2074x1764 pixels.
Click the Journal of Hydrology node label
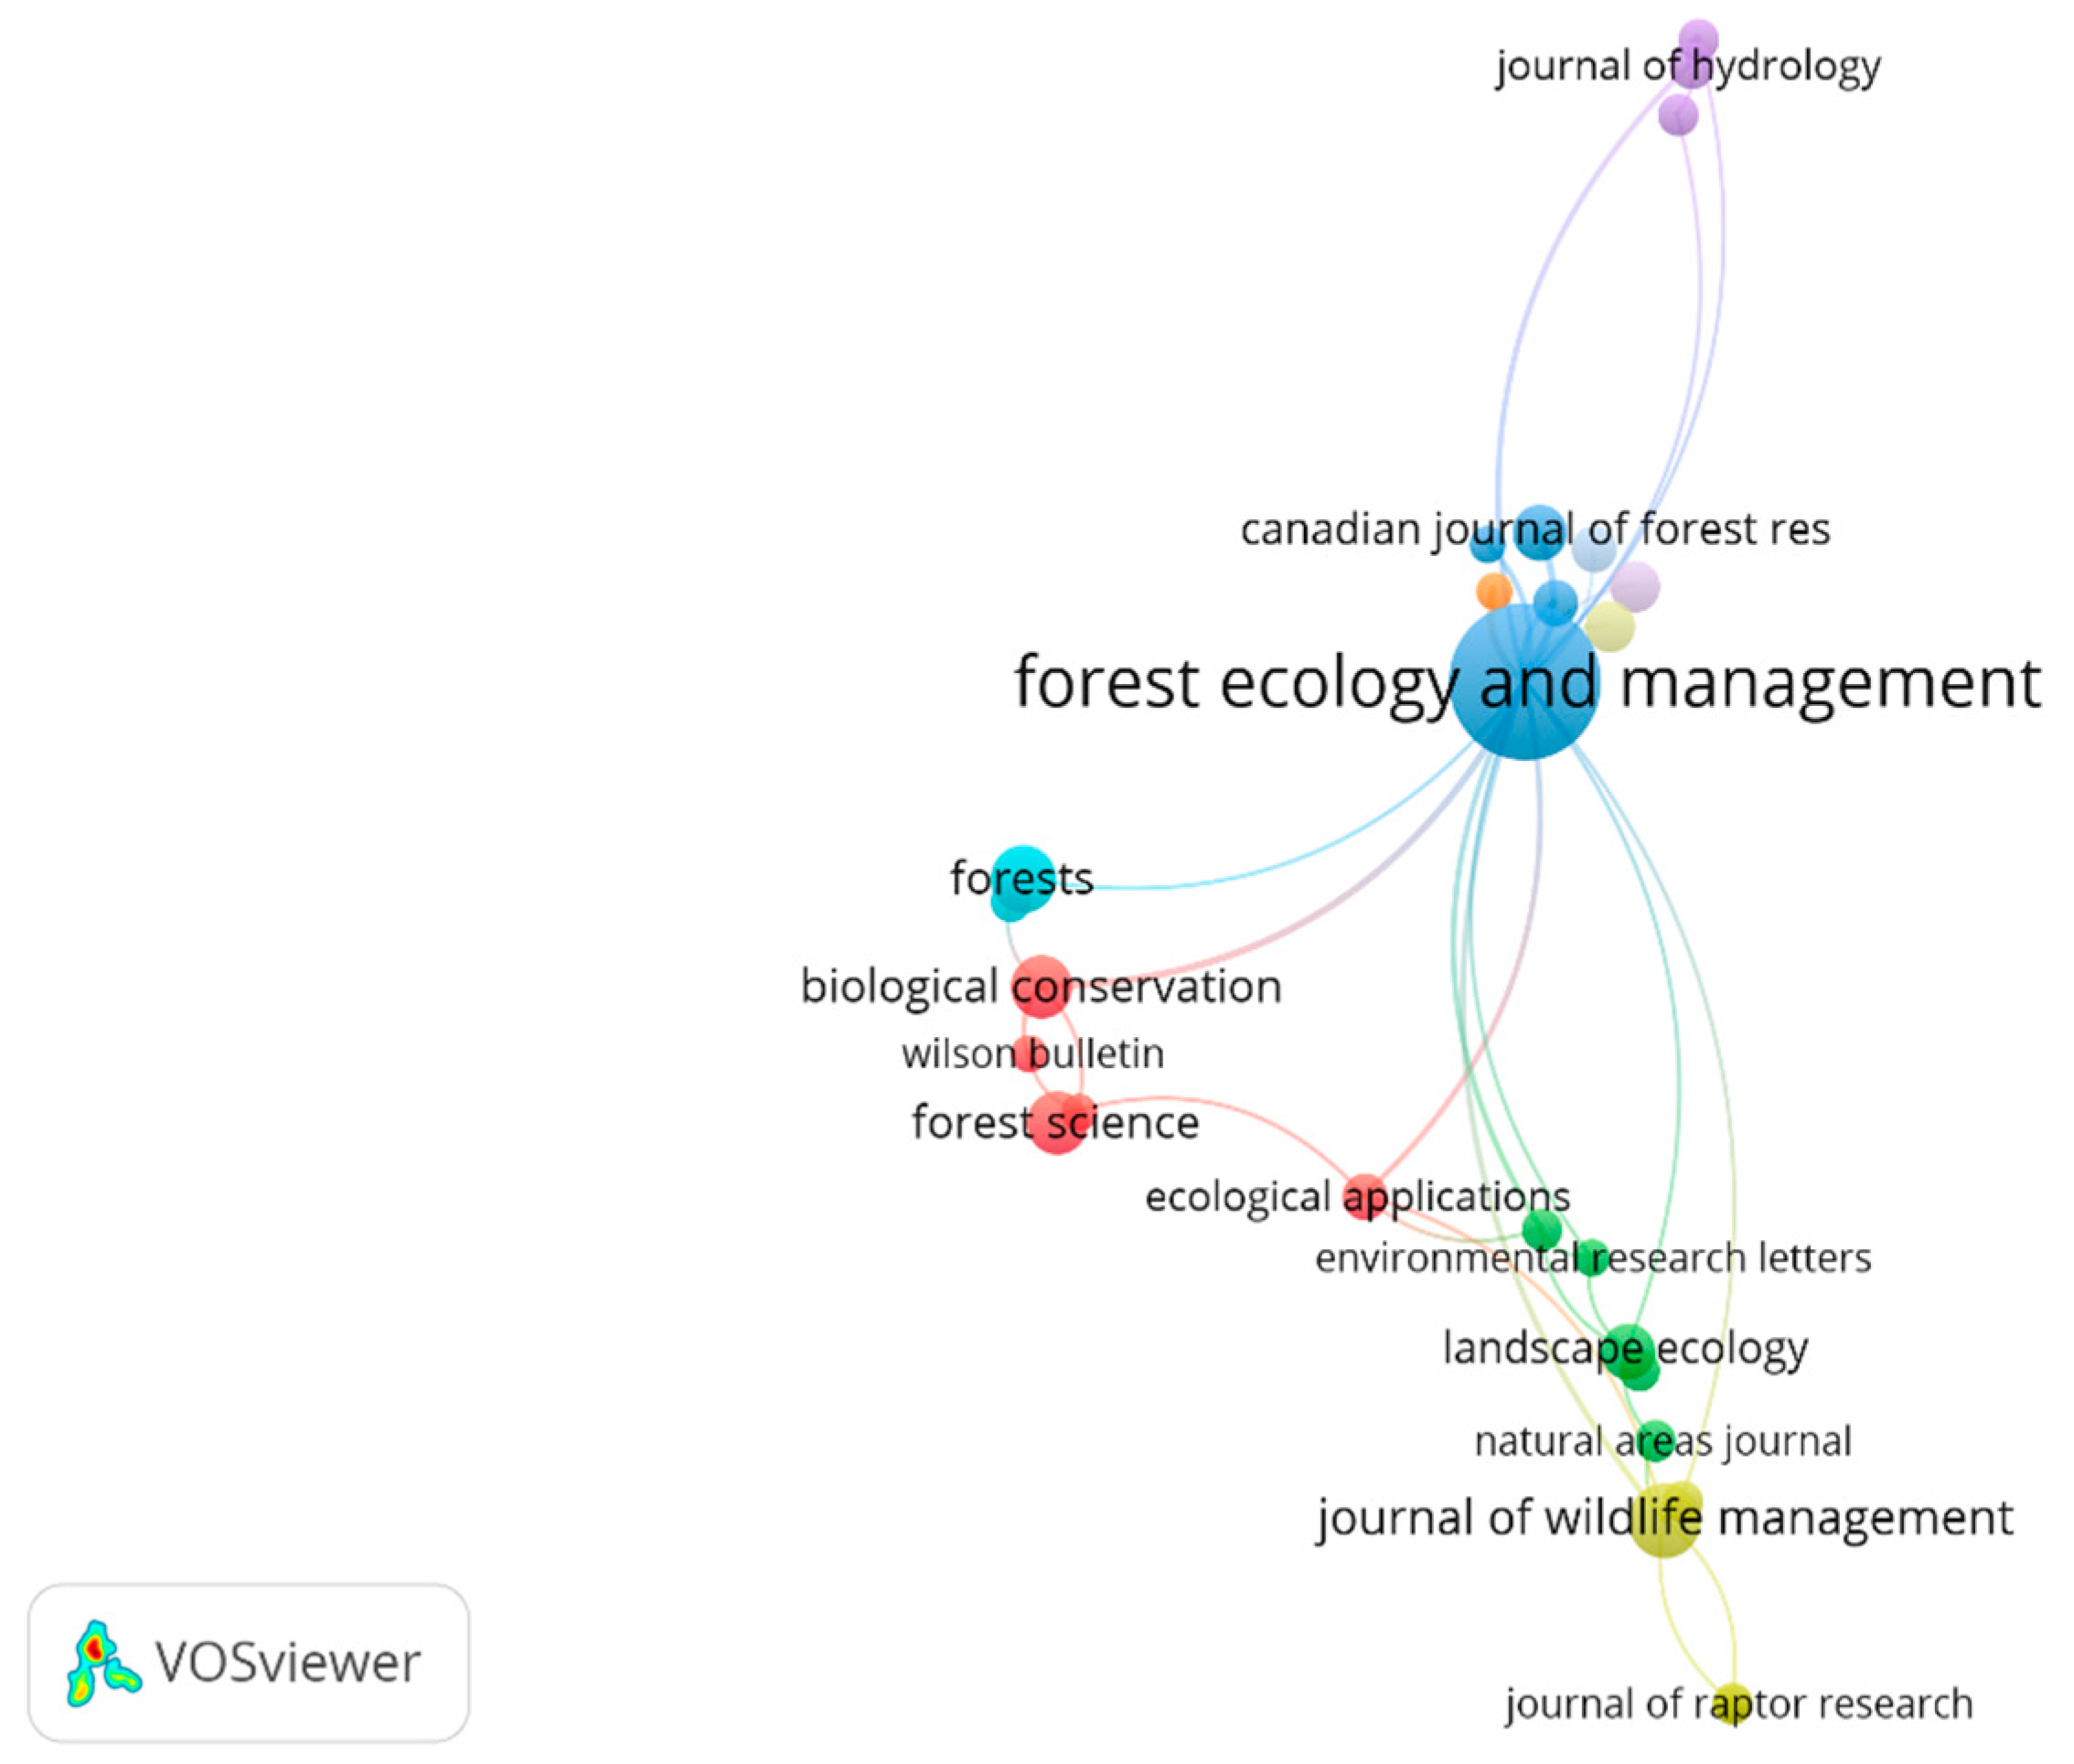click(x=1687, y=66)
